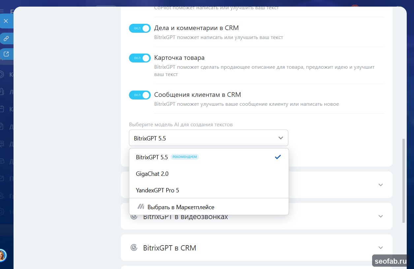Turn off the Карточка товара switch
Image resolution: width=414 pixels, height=269 pixels.
(x=140, y=58)
